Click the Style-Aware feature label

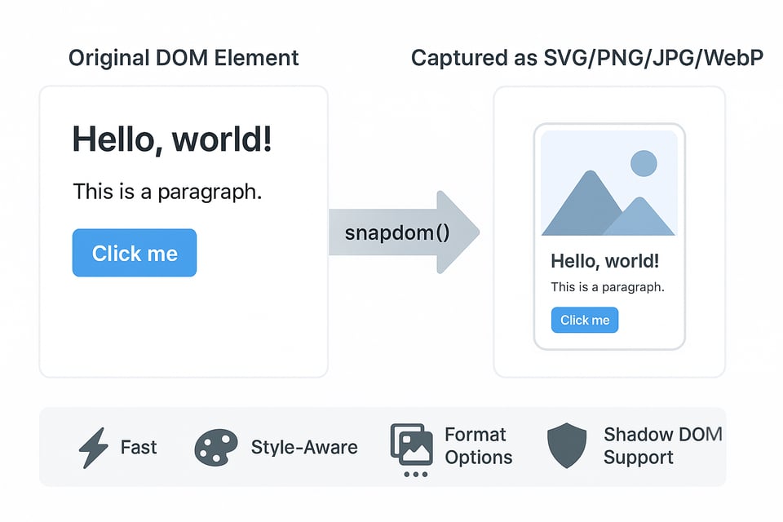303,447
